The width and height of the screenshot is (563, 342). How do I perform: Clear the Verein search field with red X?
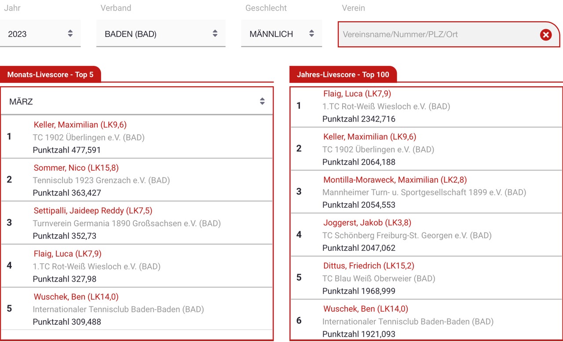[546, 34]
